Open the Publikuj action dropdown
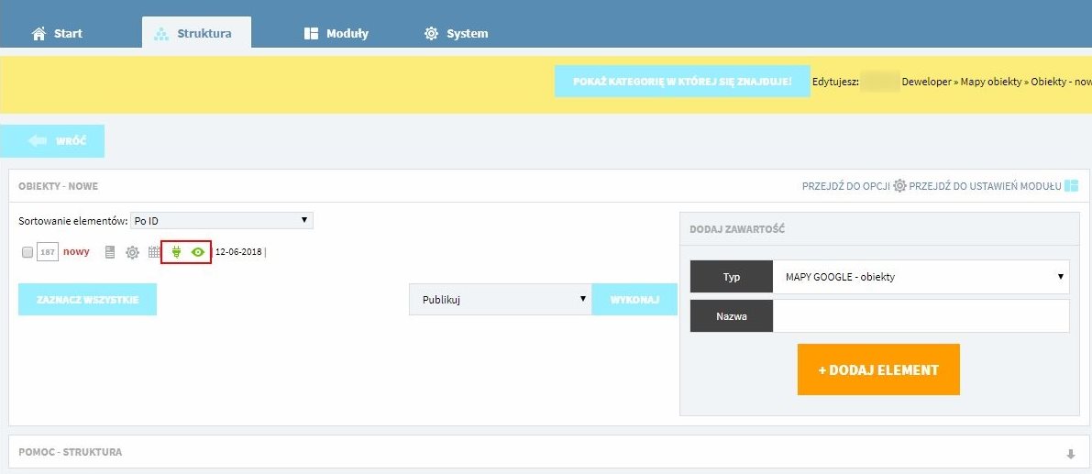This screenshot has height=474, width=1092. [x=500, y=299]
